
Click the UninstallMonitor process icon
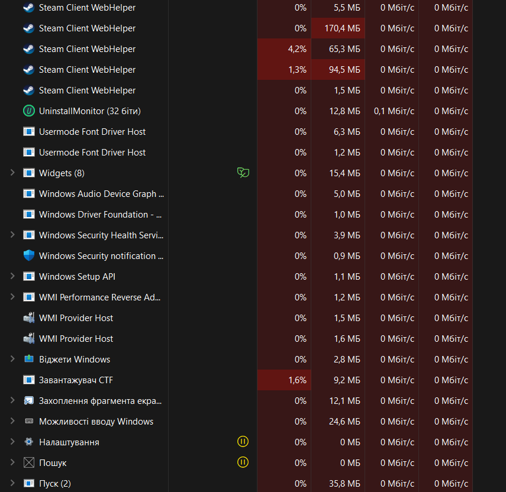(29, 111)
